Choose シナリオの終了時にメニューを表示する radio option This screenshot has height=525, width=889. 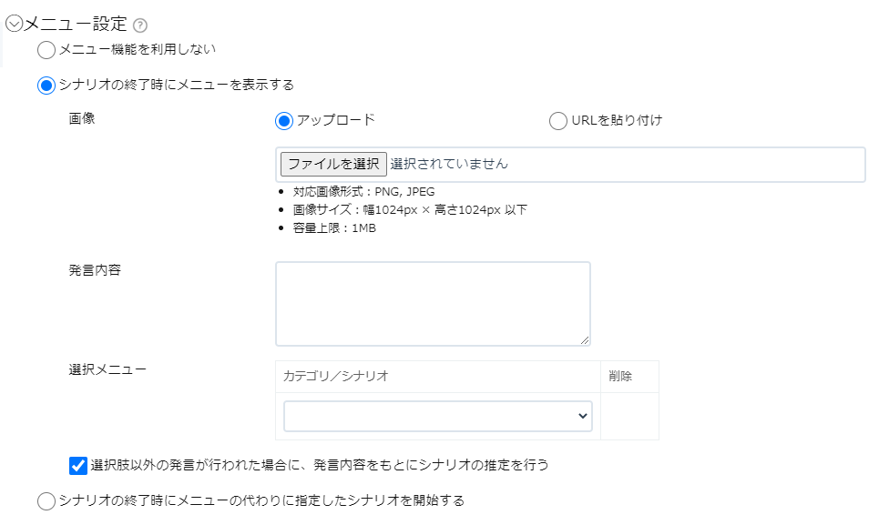tap(46, 86)
